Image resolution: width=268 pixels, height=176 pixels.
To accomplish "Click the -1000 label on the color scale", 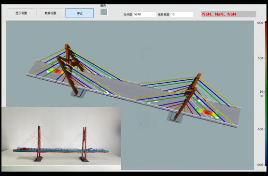I will pos(259,165).
